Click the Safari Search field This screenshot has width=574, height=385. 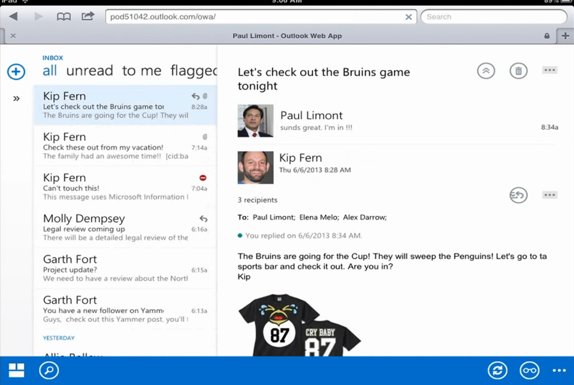pyautogui.click(x=493, y=17)
